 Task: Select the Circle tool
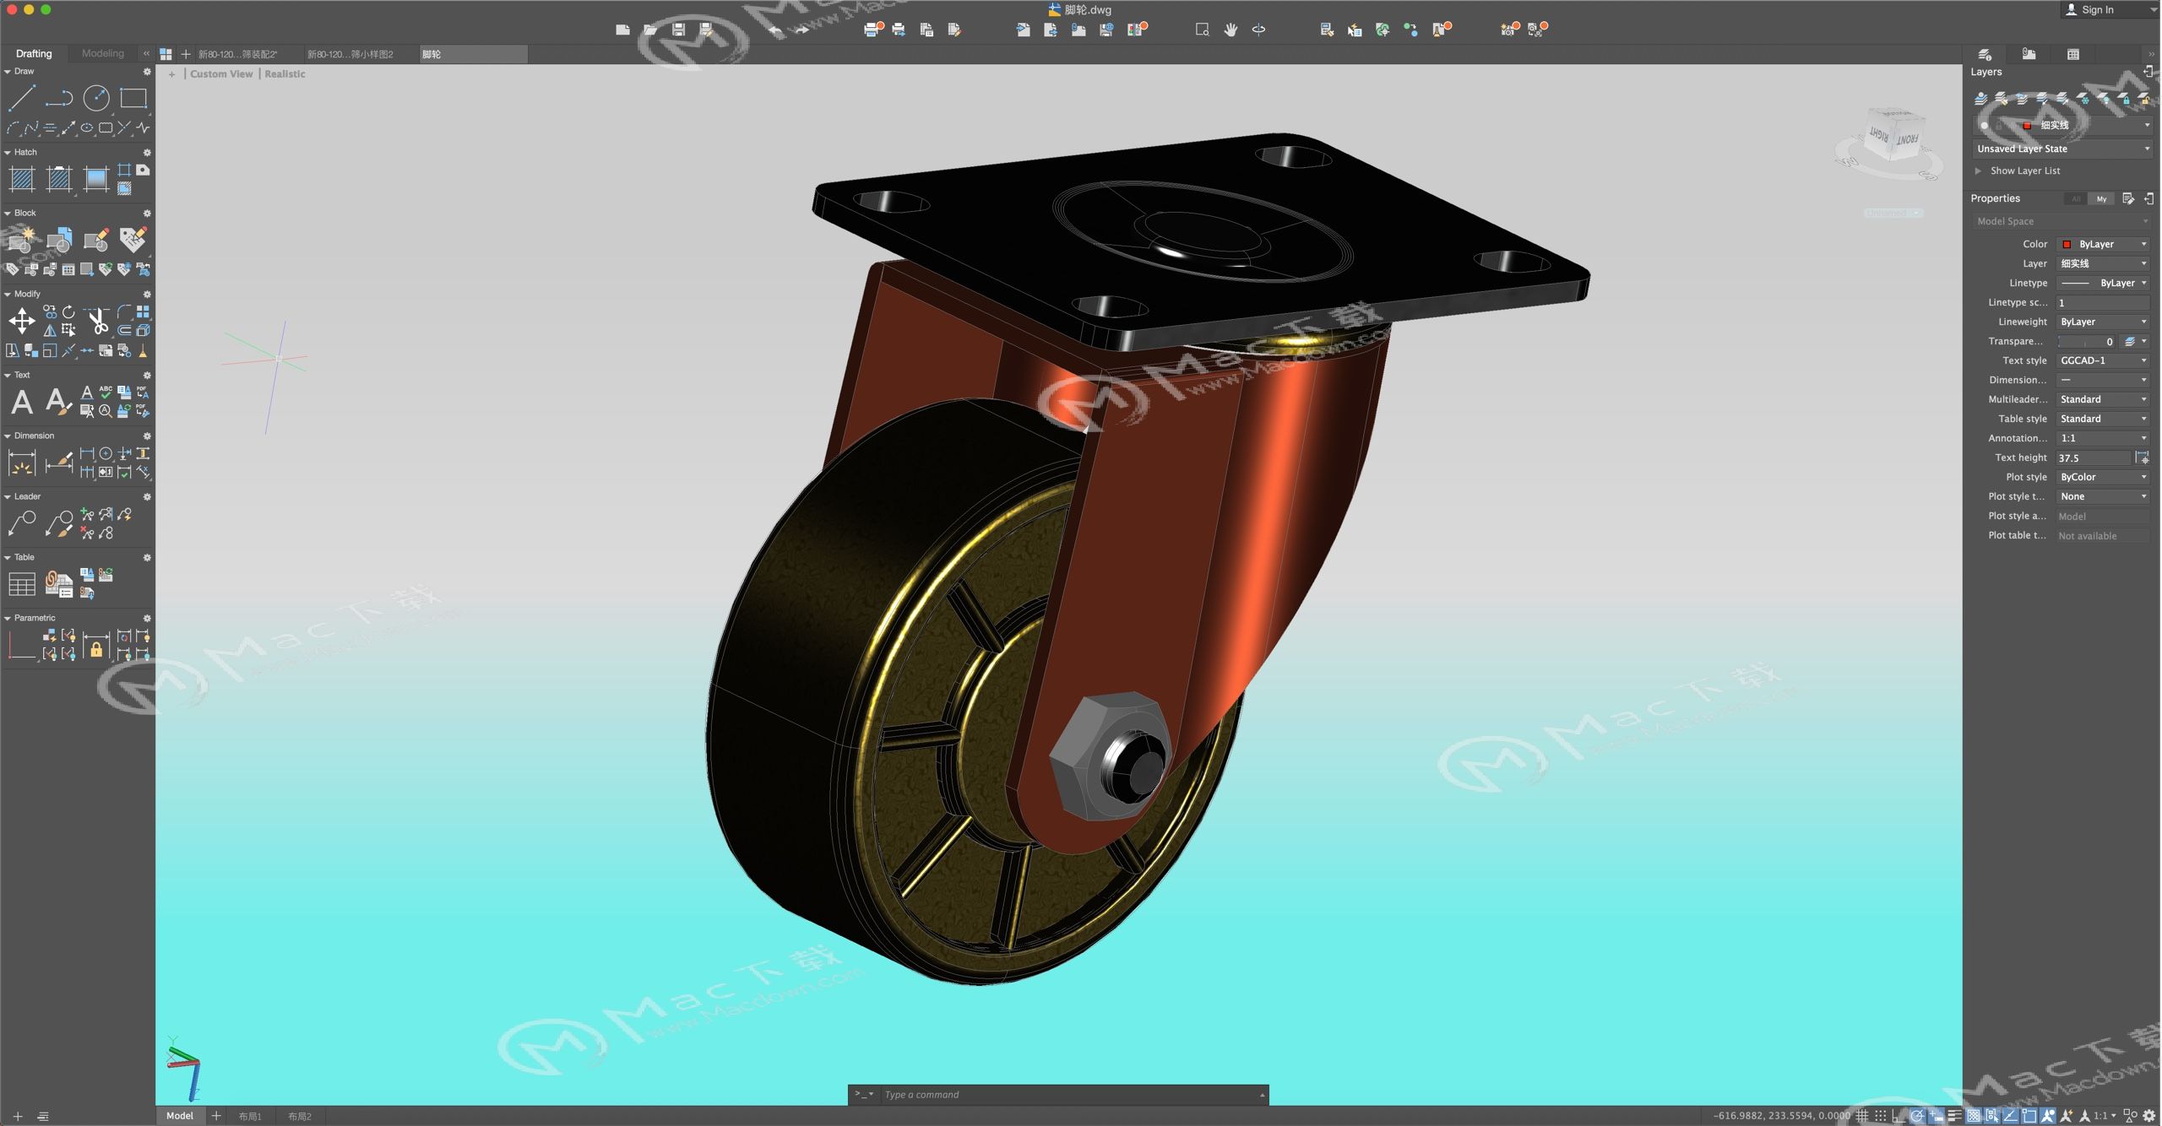tap(95, 98)
